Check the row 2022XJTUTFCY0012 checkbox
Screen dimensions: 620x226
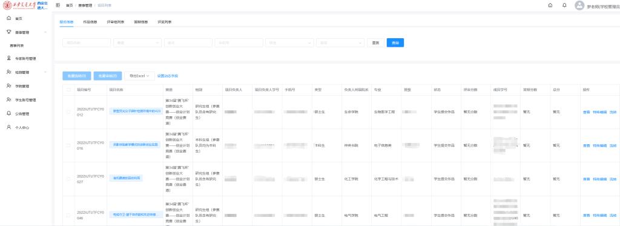click(69, 112)
